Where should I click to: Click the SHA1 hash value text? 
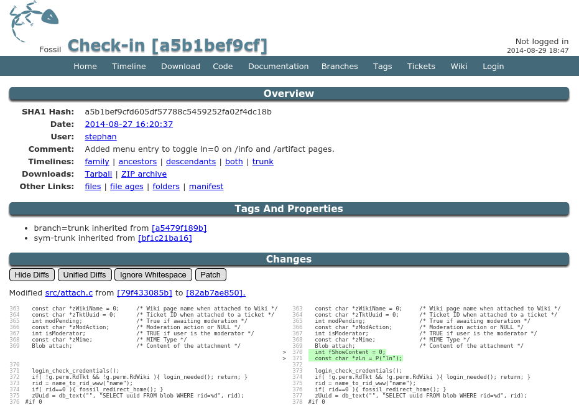178,111
